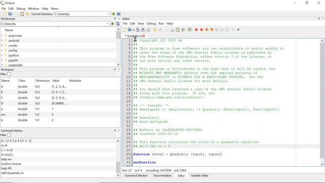Switch to the Documentation tab
This screenshot has width=325, height=183.
click(162, 175)
